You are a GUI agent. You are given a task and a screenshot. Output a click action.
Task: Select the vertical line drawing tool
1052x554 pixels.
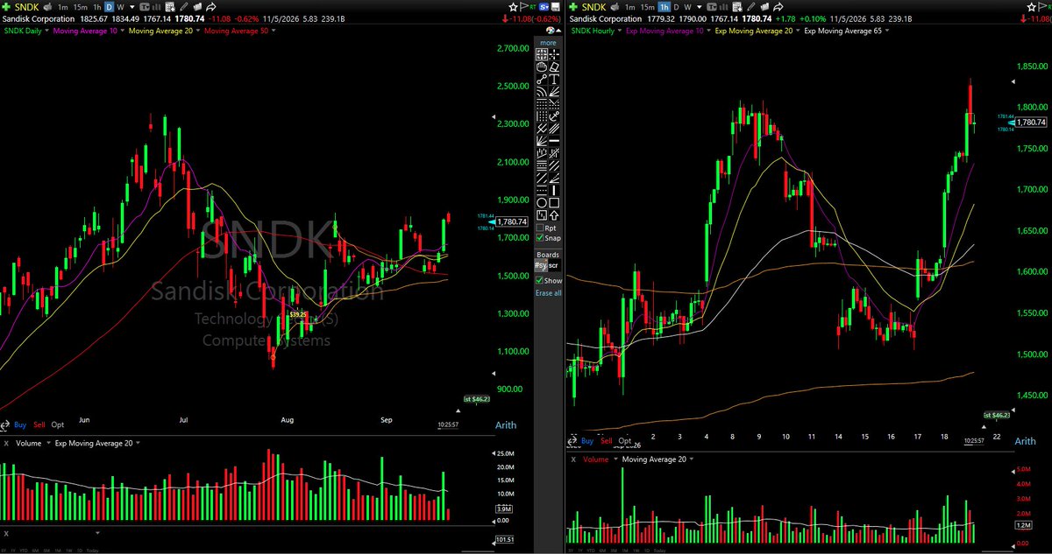[x=554, y=190]
